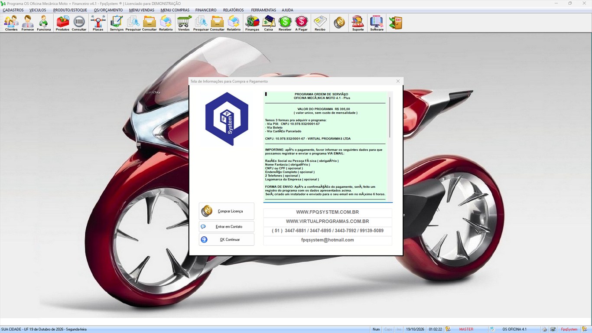Open the Produtos toolbox icon

point(62,23)
